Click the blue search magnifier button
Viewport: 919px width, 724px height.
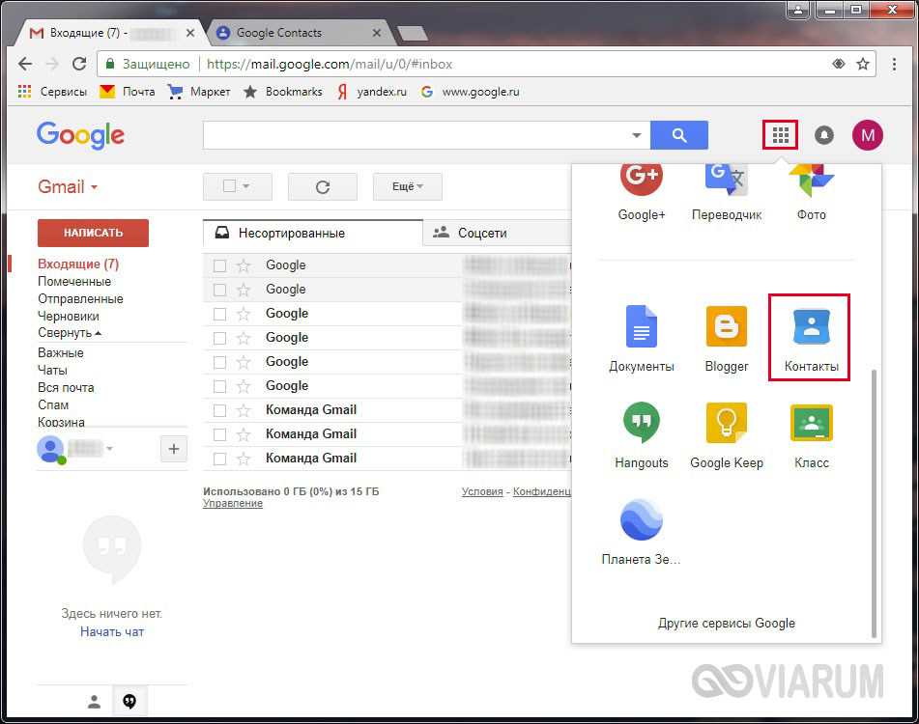click(x=678, y=135)
